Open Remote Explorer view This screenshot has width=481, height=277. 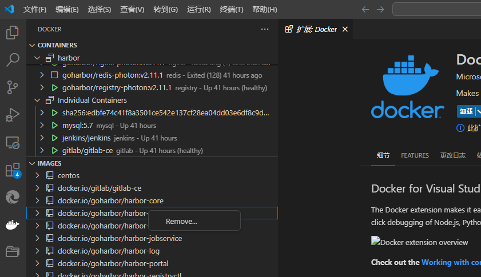coord(12,142)
